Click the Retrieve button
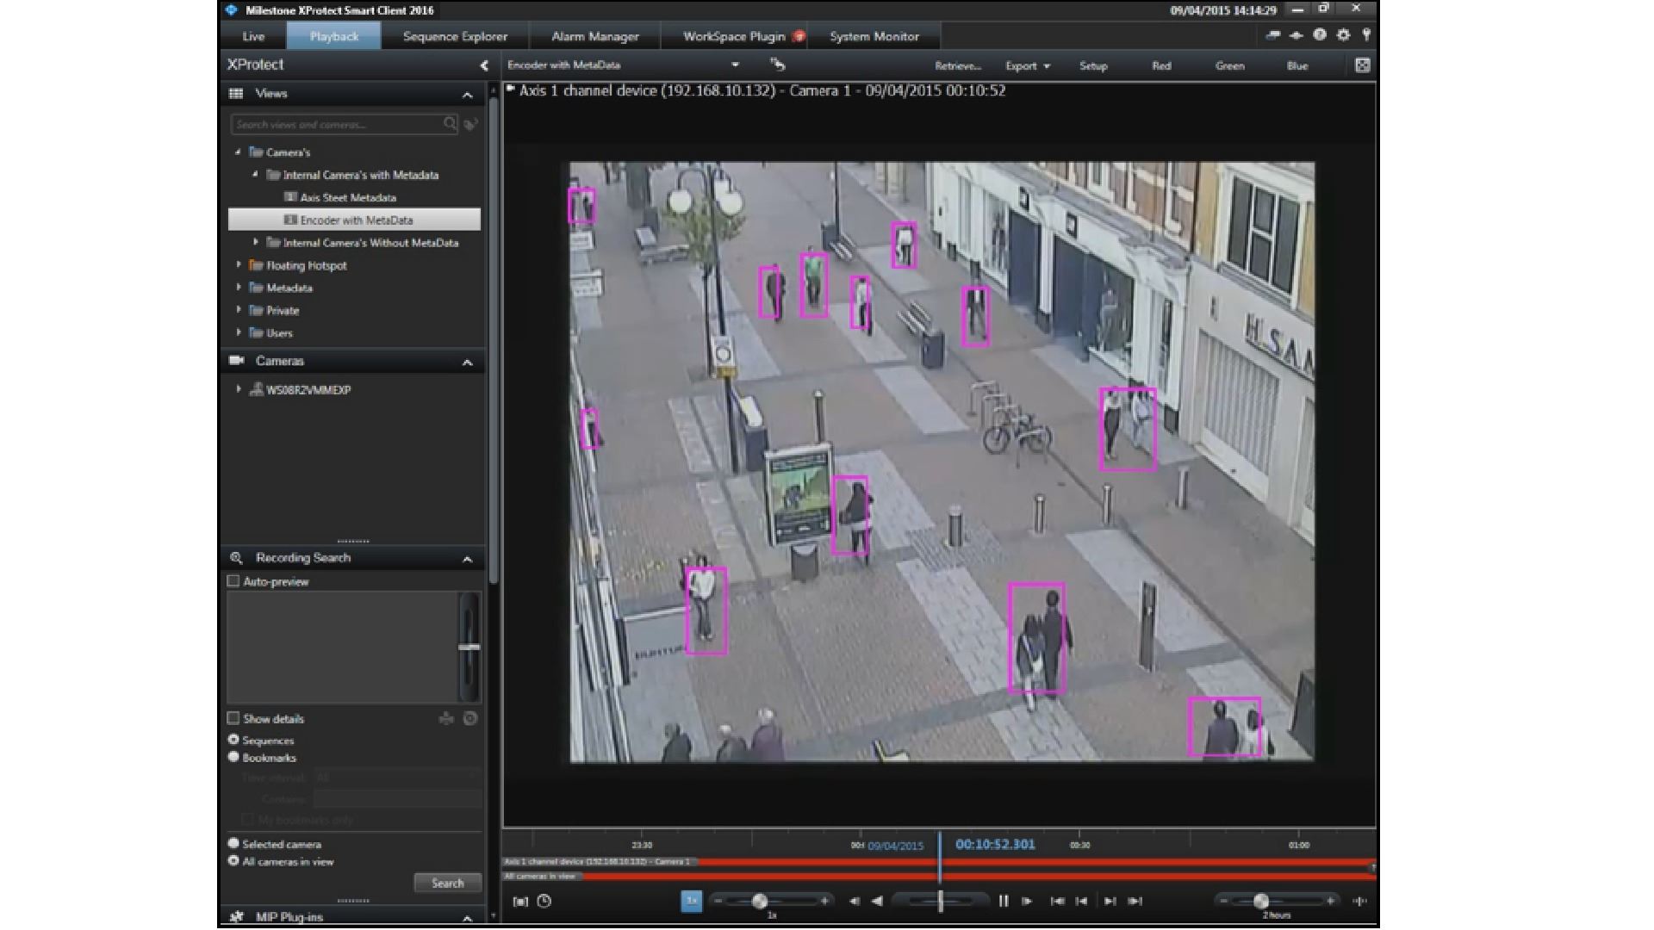1654x930 pixels. coord(958,65)
